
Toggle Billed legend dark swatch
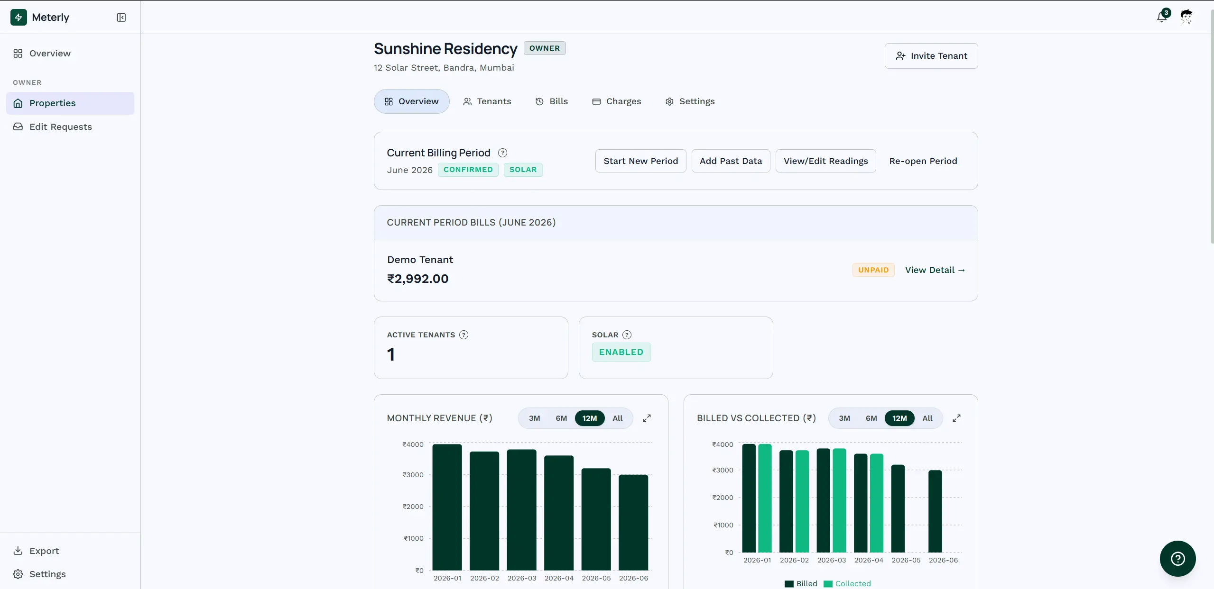click(789, 584)
